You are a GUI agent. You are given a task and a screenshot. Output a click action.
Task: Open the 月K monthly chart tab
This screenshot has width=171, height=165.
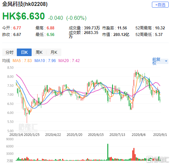54,52
